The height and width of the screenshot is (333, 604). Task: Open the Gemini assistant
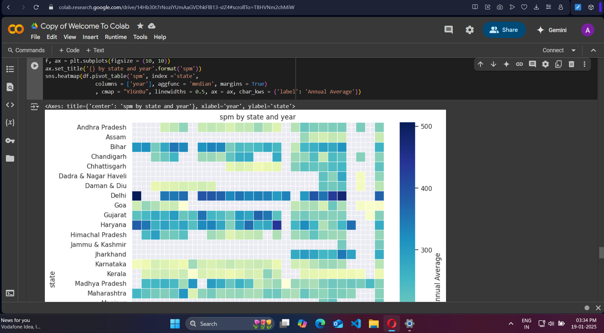(x=552, y=30)
